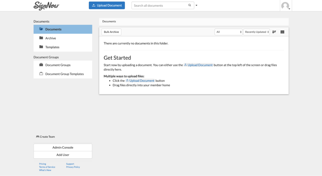Click the user profile avatar icon
The image size is (322, 176).
coord(285,6)
